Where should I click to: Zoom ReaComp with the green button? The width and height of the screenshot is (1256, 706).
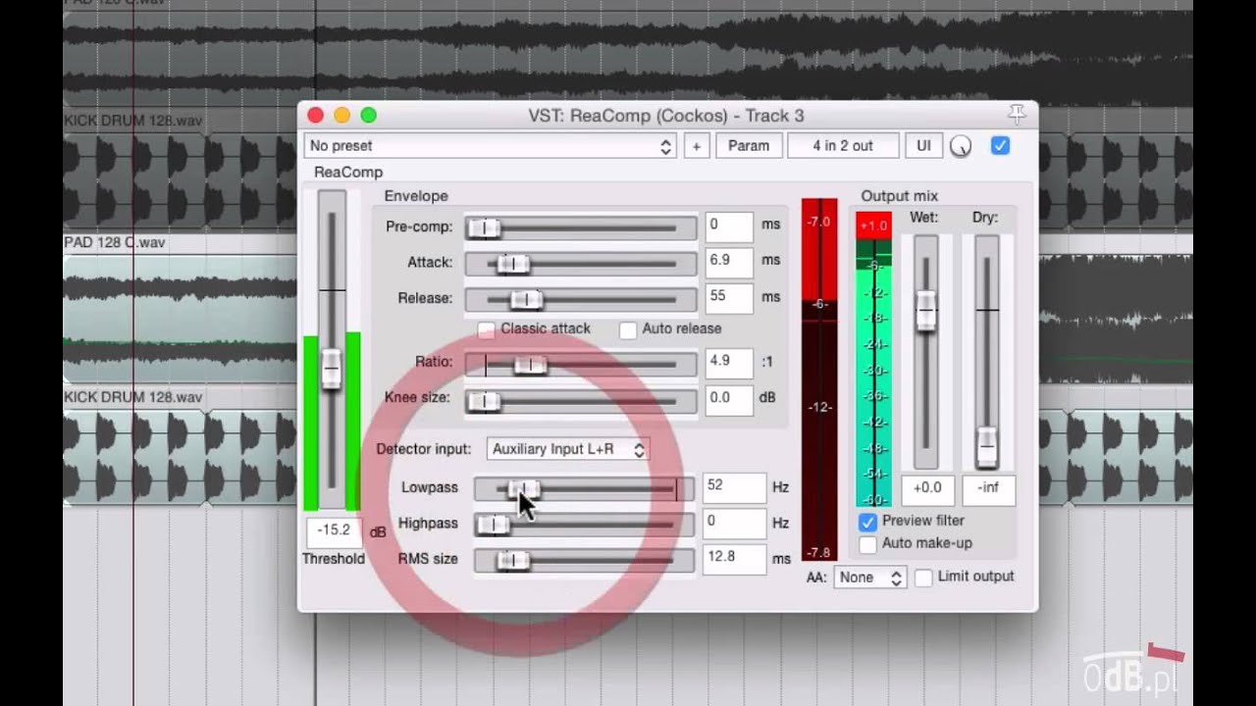[x=368, y=116]
